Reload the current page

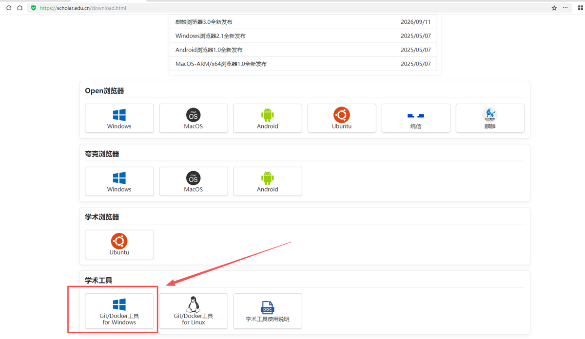tap(9, 8)
